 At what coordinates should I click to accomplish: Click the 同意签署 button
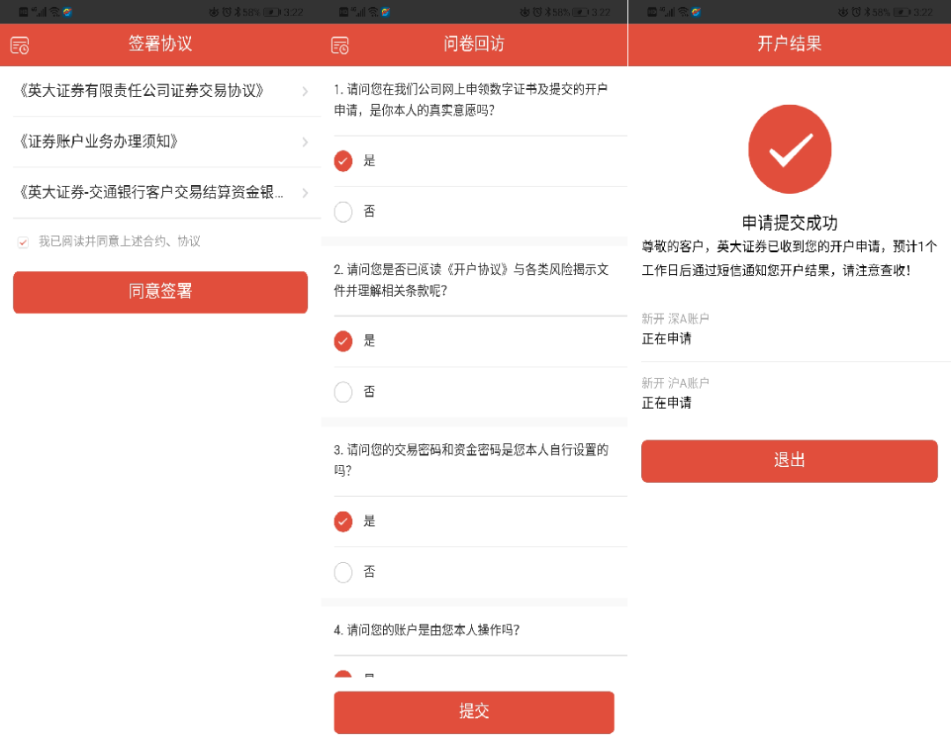point(160,292)
